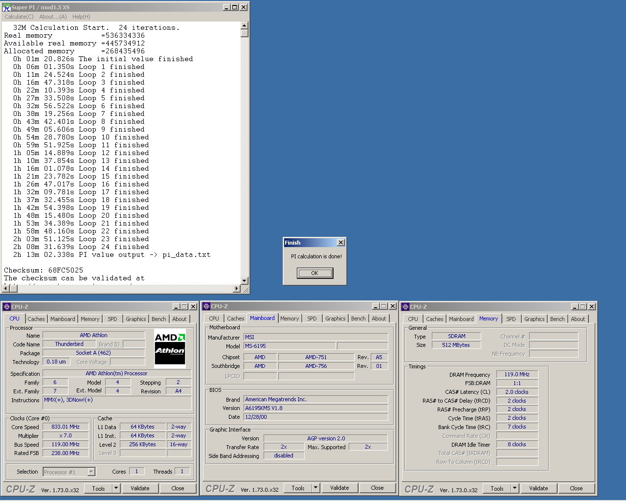This screenshot has height=501, width=626.
Task: Expand Tools dropdown arrow in Memory window
Action: 514,488
